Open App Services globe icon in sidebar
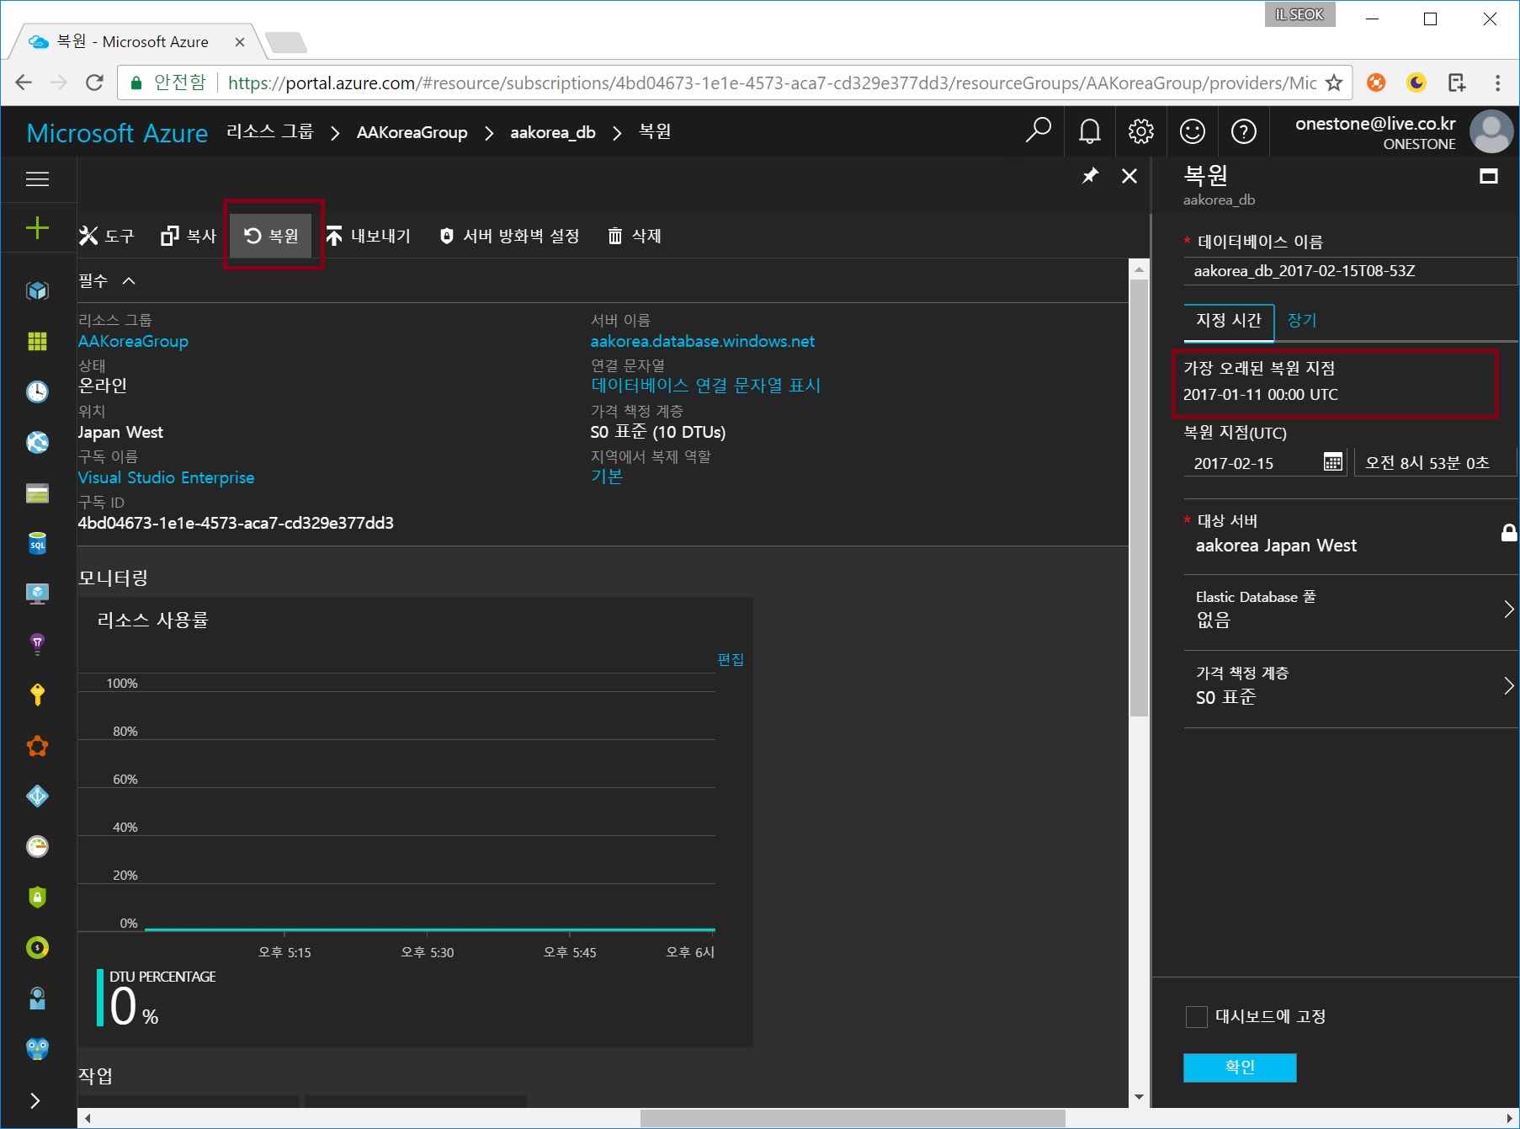 tap(37, 442)
